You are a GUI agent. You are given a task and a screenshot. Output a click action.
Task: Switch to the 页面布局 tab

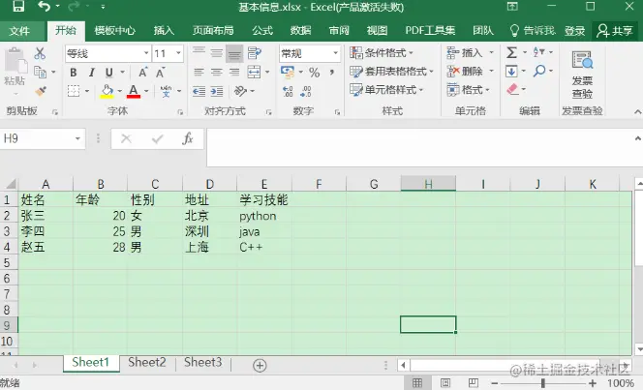coord(213,31)
